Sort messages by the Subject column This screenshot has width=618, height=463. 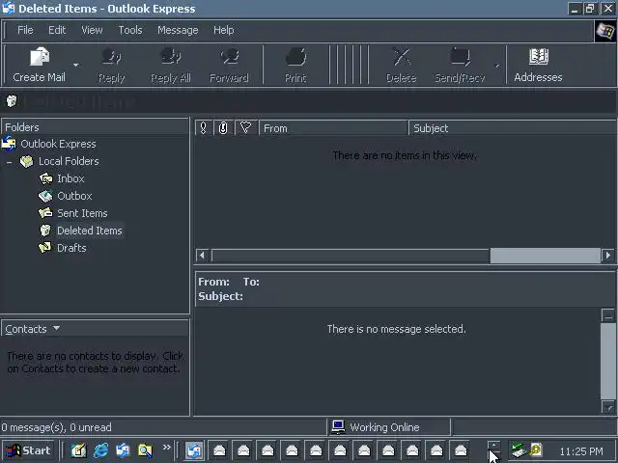coord(513,128)
